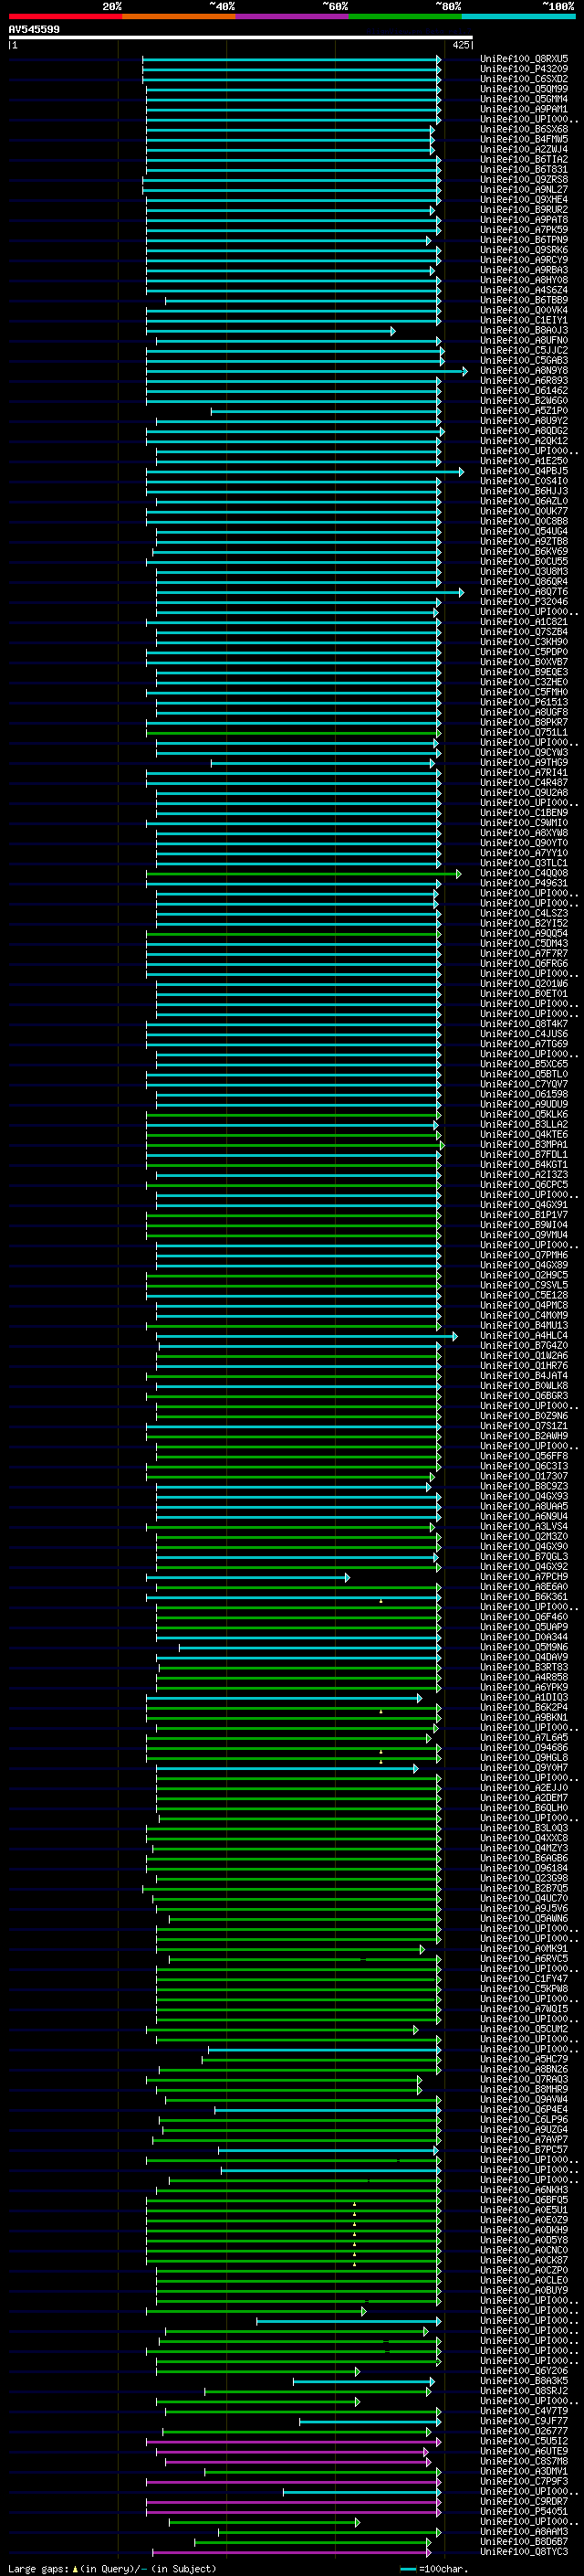Click the cyan 100% identity color segment

pos(518,17)
